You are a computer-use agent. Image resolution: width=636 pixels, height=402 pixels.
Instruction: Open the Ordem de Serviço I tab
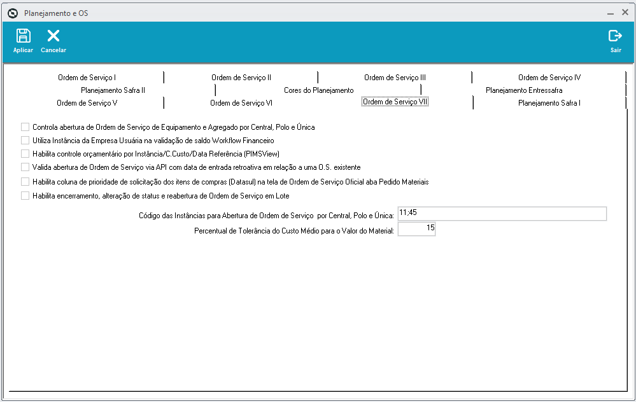(x=87, y=78)
